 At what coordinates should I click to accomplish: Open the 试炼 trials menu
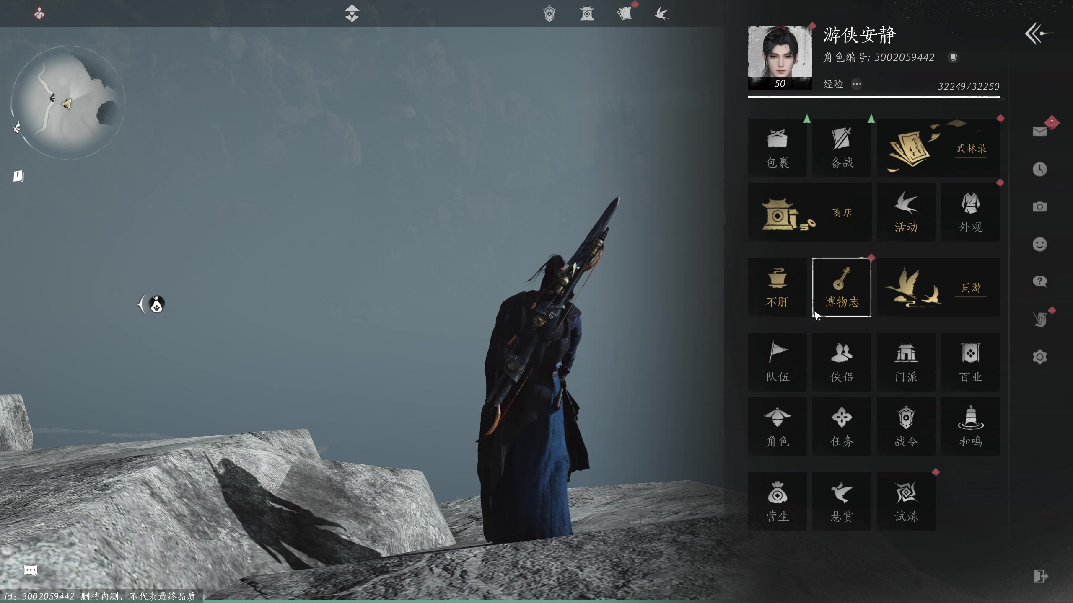906,502
